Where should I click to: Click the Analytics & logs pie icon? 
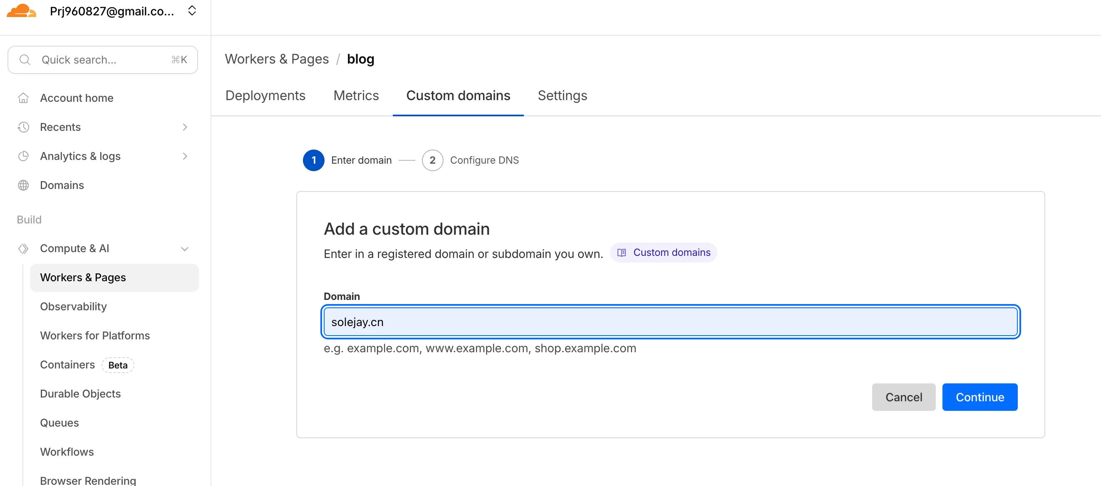23,156
